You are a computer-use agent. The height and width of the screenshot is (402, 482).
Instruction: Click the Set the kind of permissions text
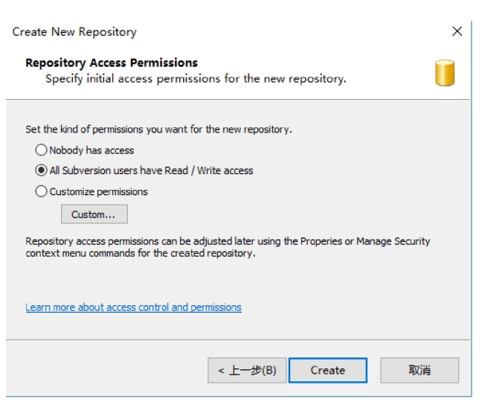click(x=158, y=130)
